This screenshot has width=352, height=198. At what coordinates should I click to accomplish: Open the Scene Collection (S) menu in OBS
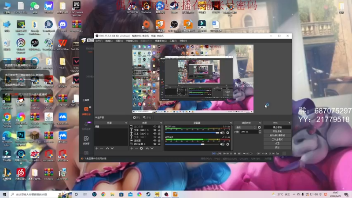click(161, 41)
